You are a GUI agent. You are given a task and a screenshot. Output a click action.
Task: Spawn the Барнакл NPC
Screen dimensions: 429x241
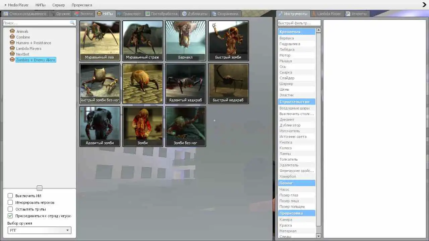(185, 41)
